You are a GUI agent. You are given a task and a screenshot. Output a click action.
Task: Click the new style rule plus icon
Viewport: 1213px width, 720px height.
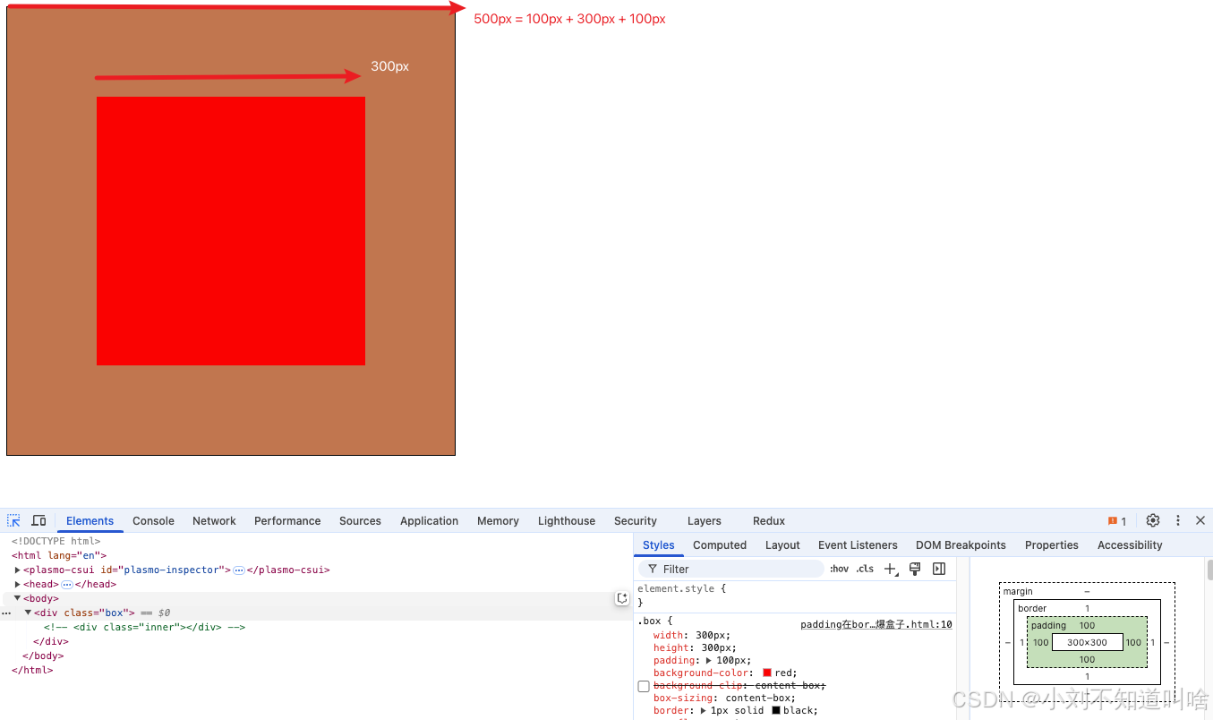point(890,568)
